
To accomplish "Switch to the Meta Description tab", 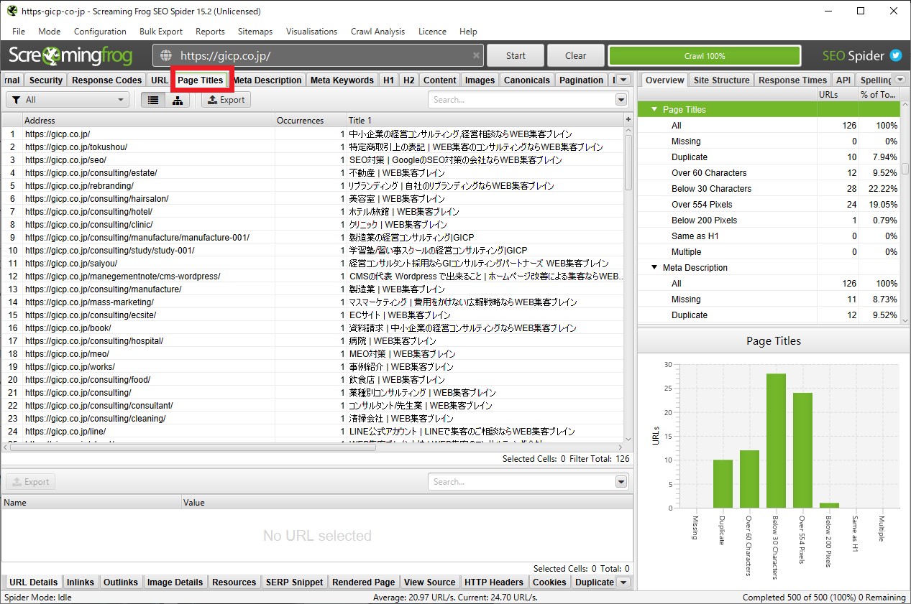I will (x=267, y=80).
